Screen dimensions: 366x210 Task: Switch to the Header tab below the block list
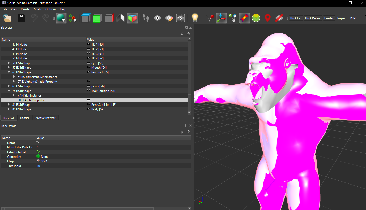tap(25, 118)
